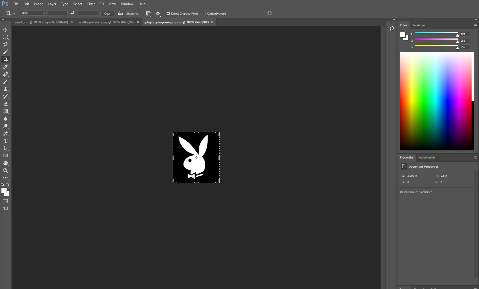Reset the crop box with the undo arrow
The width and height of the screenshot is (479, 289).
pyautogui.click(x=269, y=13)
